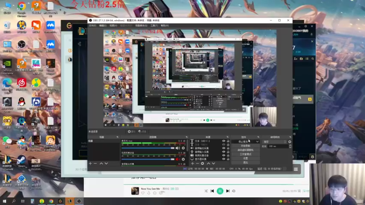Open 工具 menu in OBS menu bar
This screenshot has width=365, height=205.
click(154, 26)
